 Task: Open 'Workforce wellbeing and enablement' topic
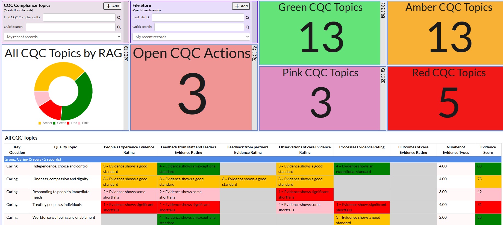[x=64, y=217]
